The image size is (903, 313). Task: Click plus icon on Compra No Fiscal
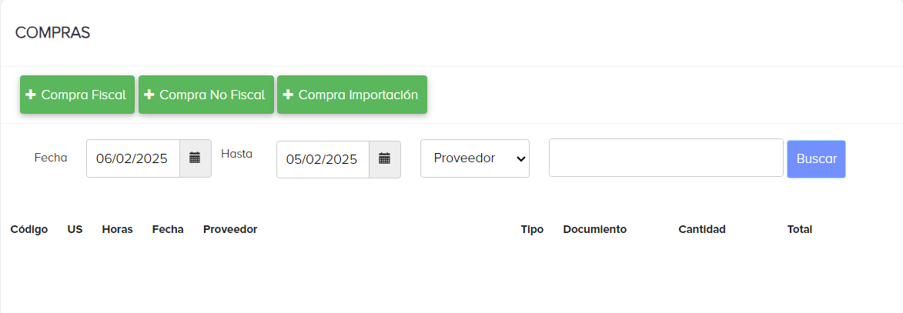click(149, 95)
